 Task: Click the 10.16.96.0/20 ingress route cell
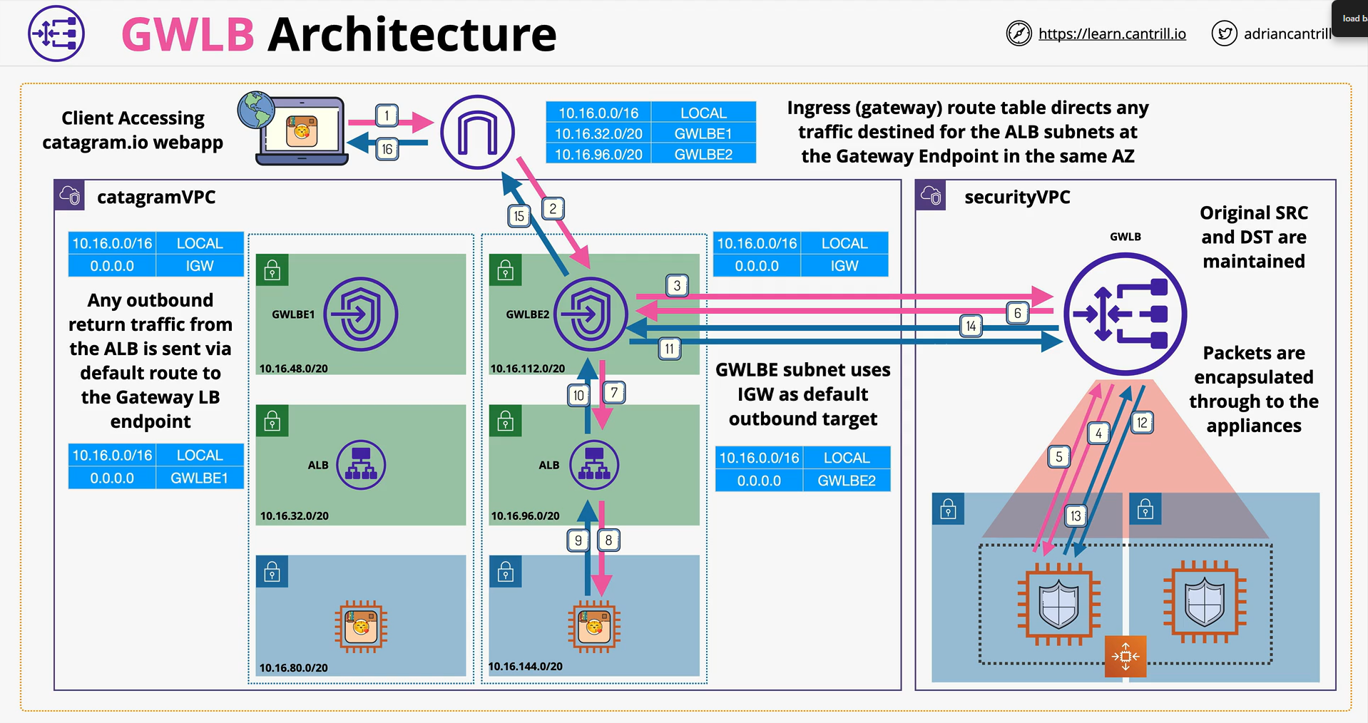click(x=598, y=154)
